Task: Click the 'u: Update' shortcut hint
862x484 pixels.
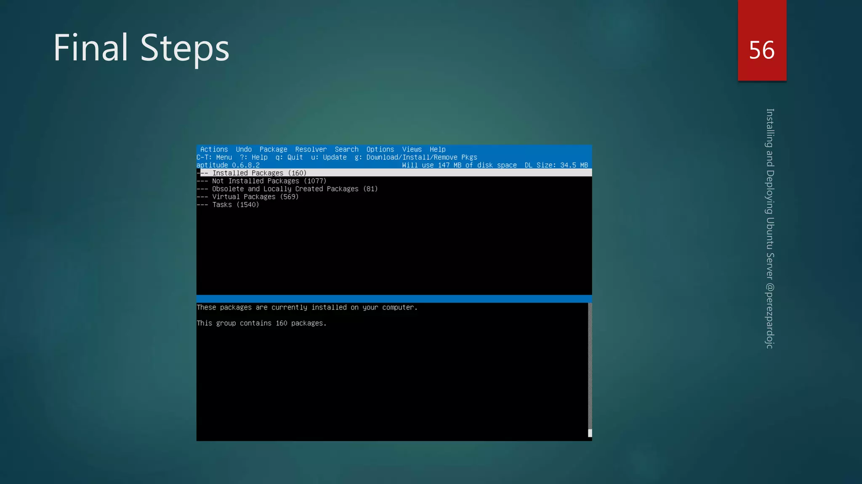Action: pyautogui.click(x=329, y=157)
